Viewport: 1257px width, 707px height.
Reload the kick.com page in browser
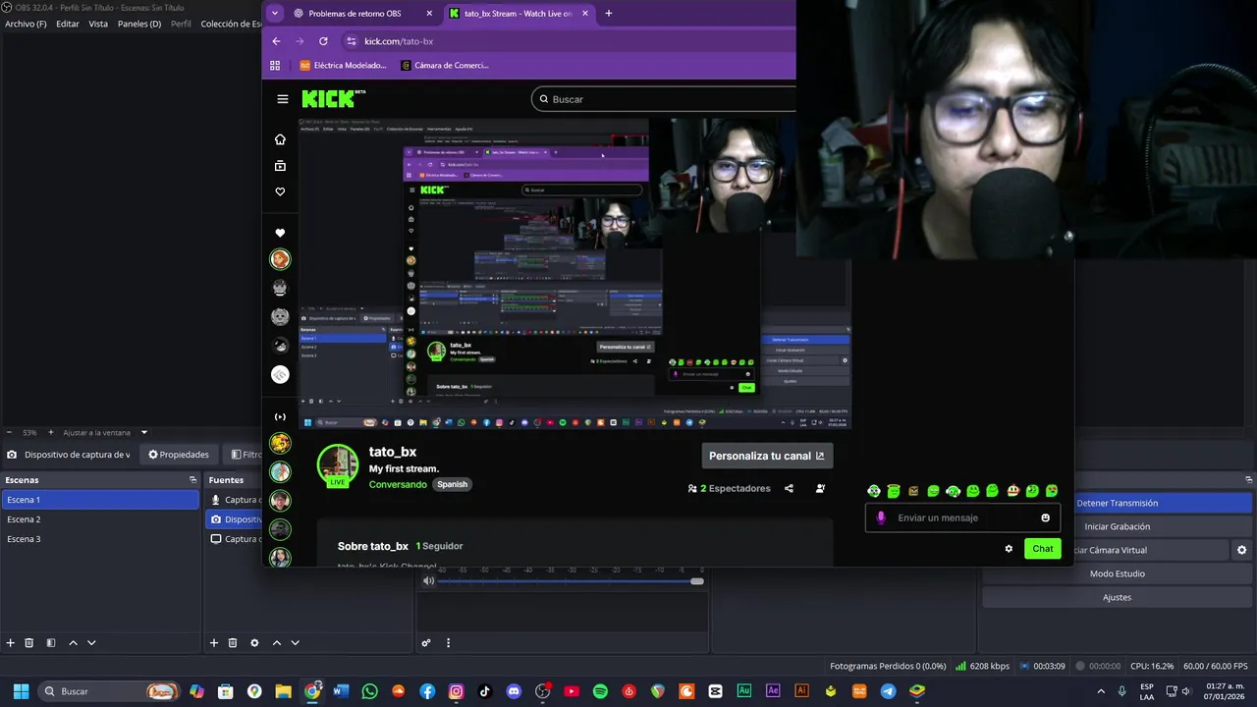pyautogui.click(x=323, y=41)
